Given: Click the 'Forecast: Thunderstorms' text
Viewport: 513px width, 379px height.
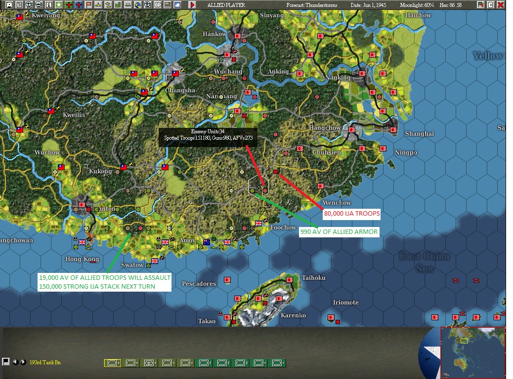Looking at the screenshot, I should pos(311,5).
